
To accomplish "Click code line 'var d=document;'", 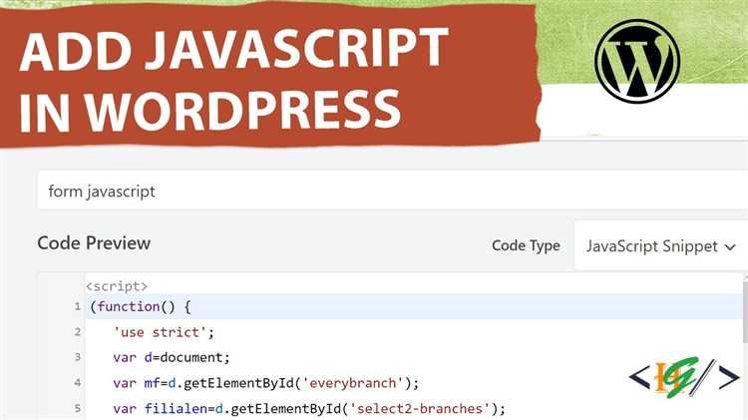I will (x=172, y=357).
